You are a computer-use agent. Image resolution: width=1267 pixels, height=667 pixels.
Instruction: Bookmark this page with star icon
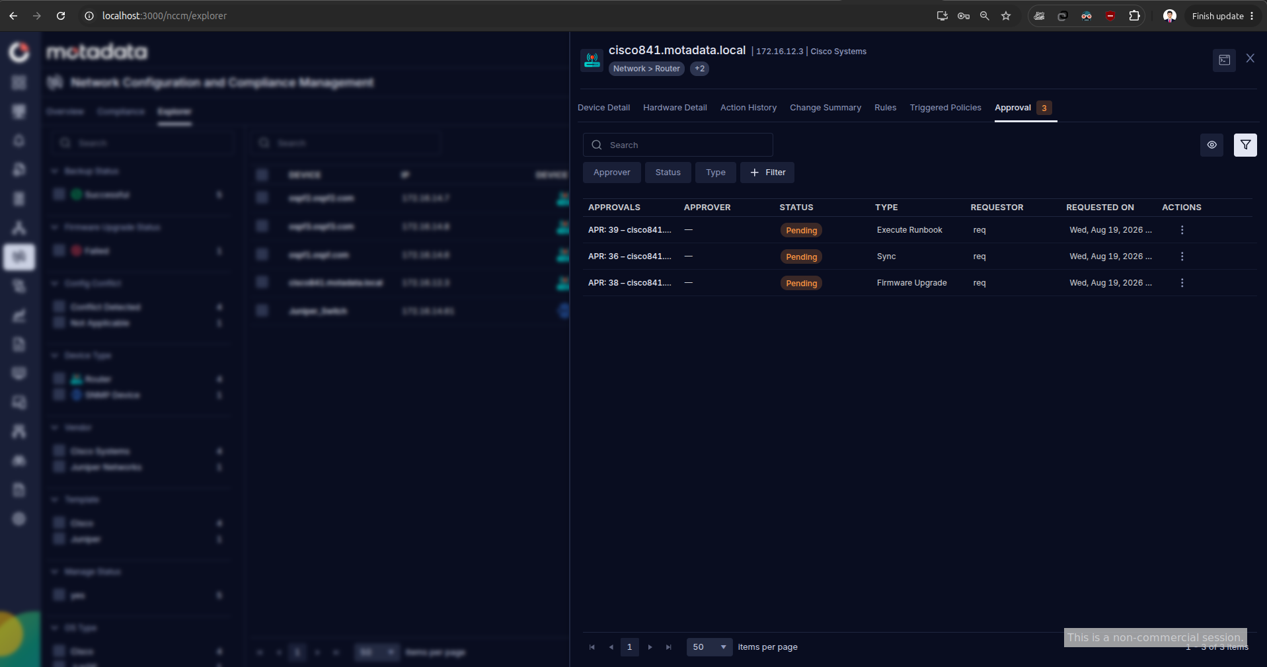[x=1006, y=16]
